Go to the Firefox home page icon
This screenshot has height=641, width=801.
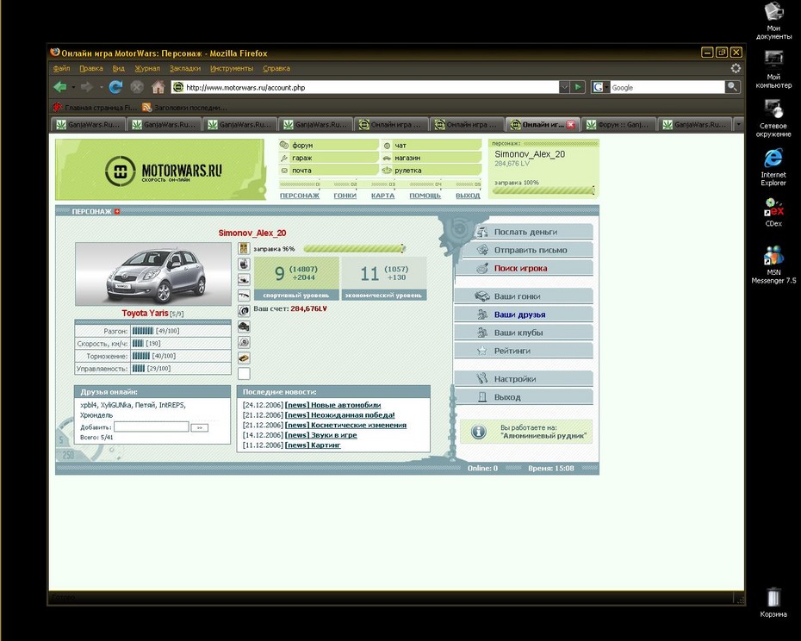158,87
